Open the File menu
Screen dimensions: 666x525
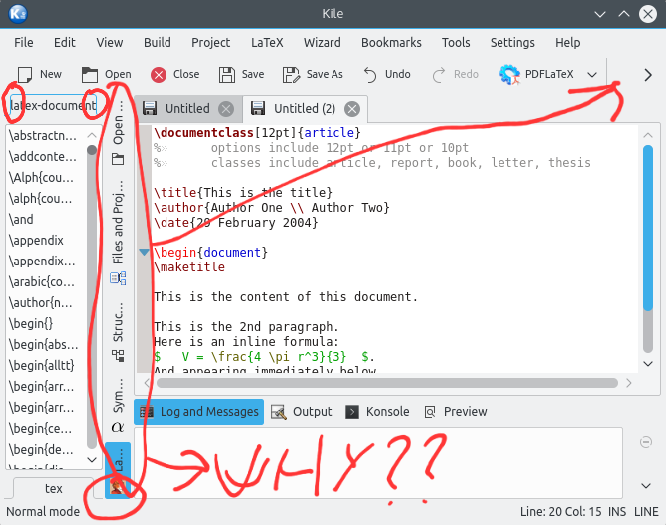point(24,43)
